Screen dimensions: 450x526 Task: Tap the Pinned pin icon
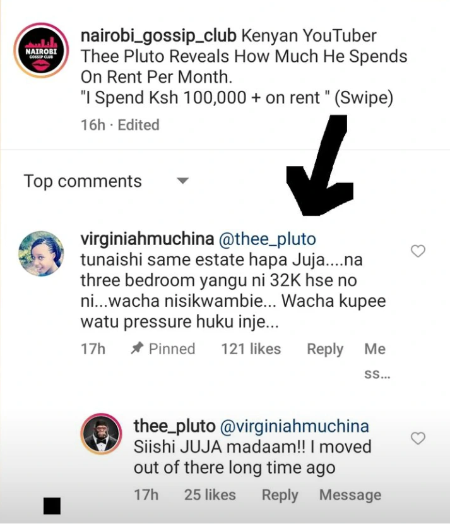137,348
